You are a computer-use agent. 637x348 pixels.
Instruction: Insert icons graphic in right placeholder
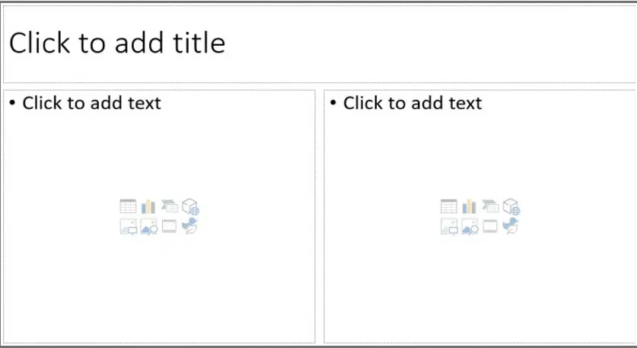[511, 226]
